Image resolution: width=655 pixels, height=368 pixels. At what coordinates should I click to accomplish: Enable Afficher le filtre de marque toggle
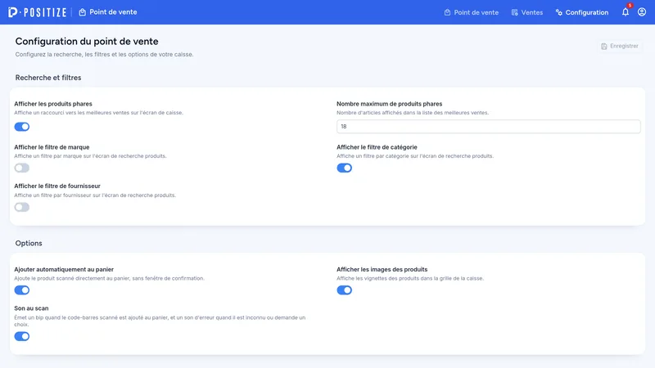pyautogui.click(x=22, y=168)
